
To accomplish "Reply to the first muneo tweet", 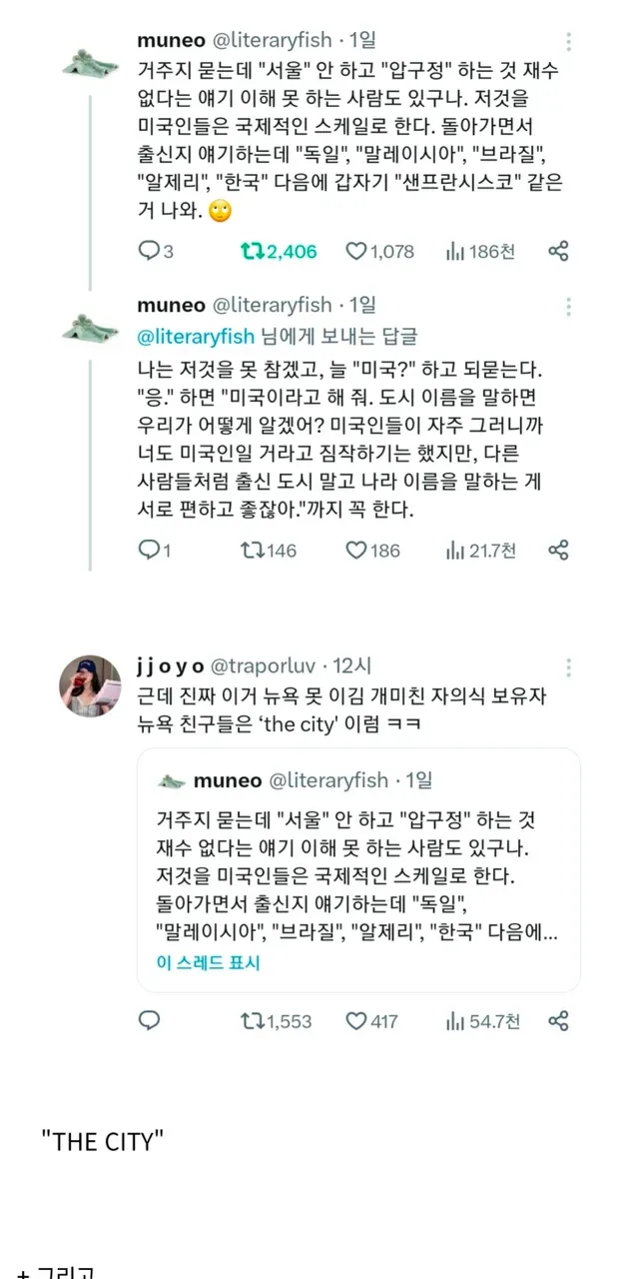I will point(149,252).
